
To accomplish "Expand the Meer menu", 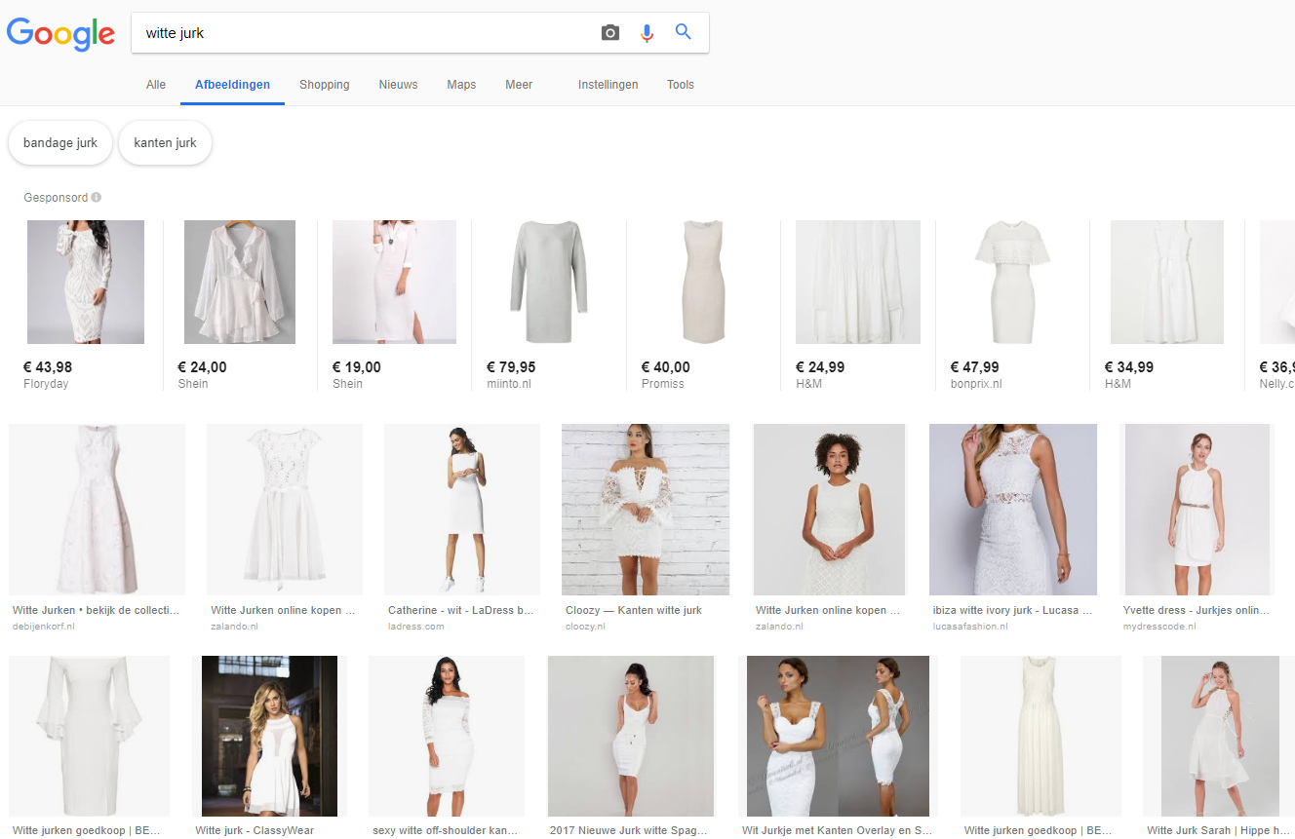I will 519,85.
